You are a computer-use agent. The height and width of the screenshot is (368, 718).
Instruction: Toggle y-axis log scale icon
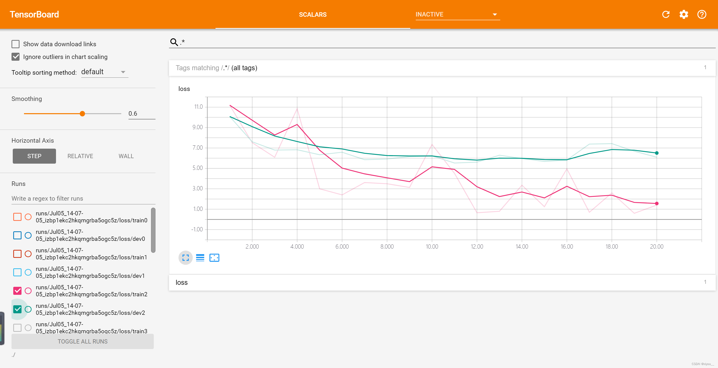[x=200, y=258]
